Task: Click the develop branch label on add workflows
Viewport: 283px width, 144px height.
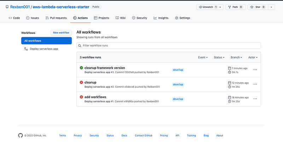Action: pyautogui.click(x=178, y=99)
